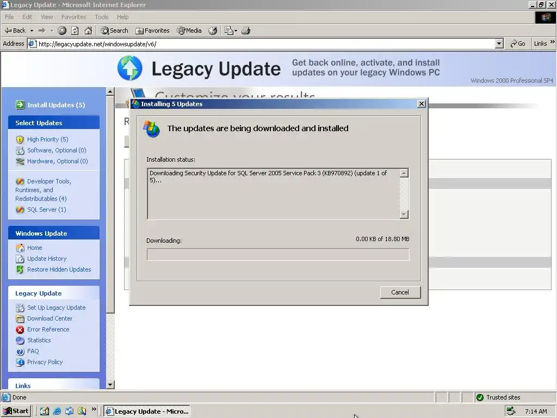Open the Forward button history dropdown
557x418 pixels.
click(52, 30)
